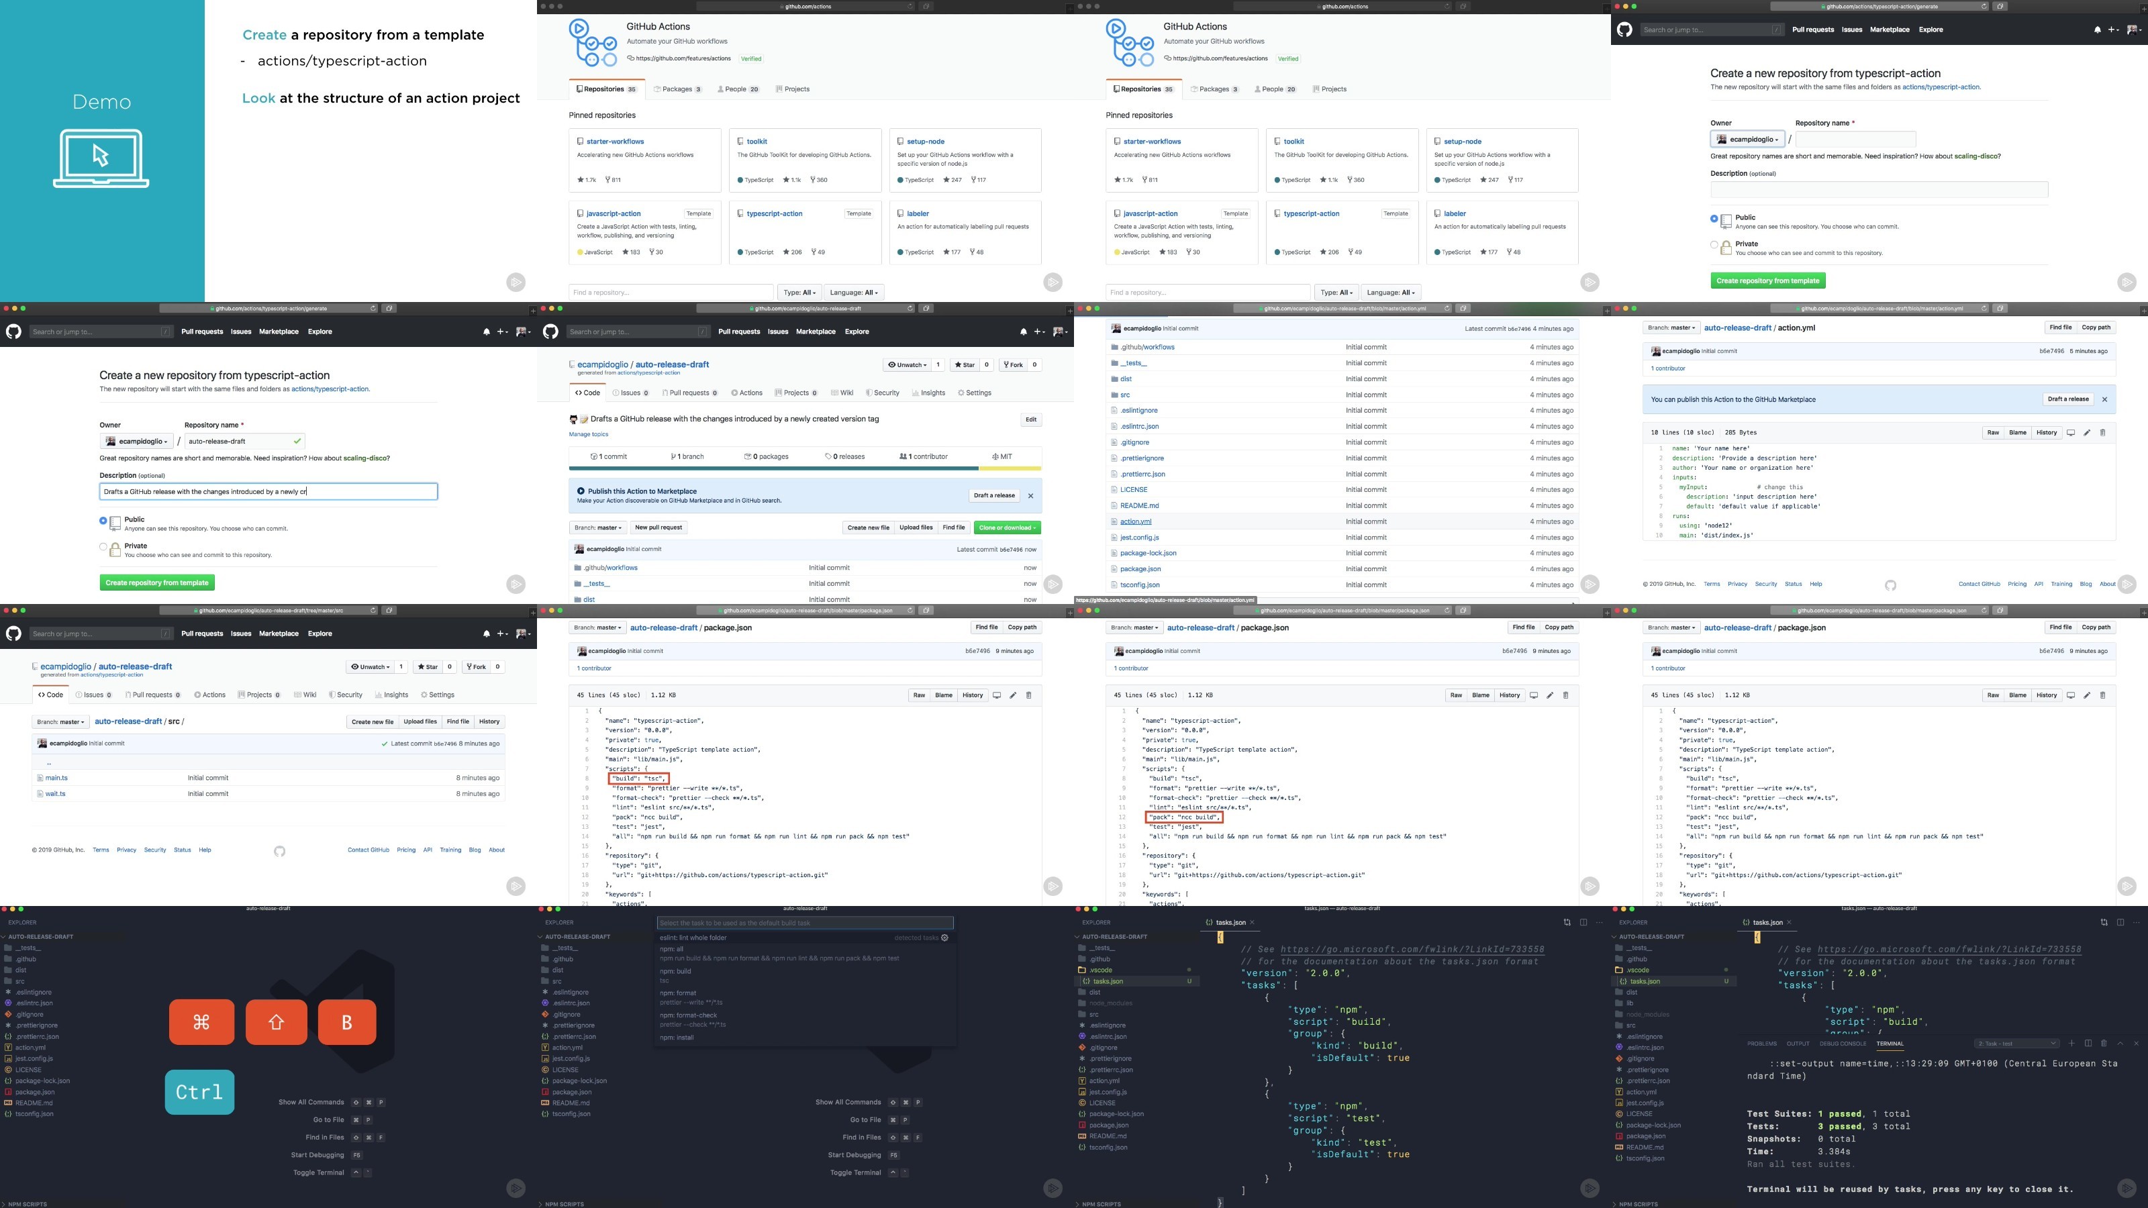The height and width of the screenshot is (1208, 2148).
Task: Switch to PROBLEMS tab in VS Code panel
Action: point(1762,1044)
